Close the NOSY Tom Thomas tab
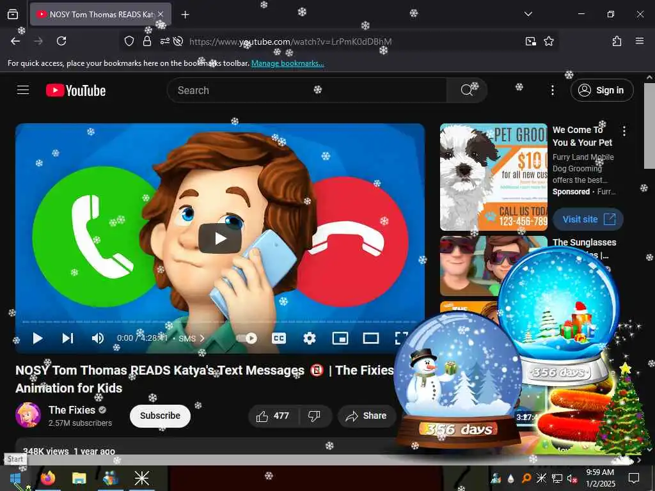 click(x=161, y=14)
